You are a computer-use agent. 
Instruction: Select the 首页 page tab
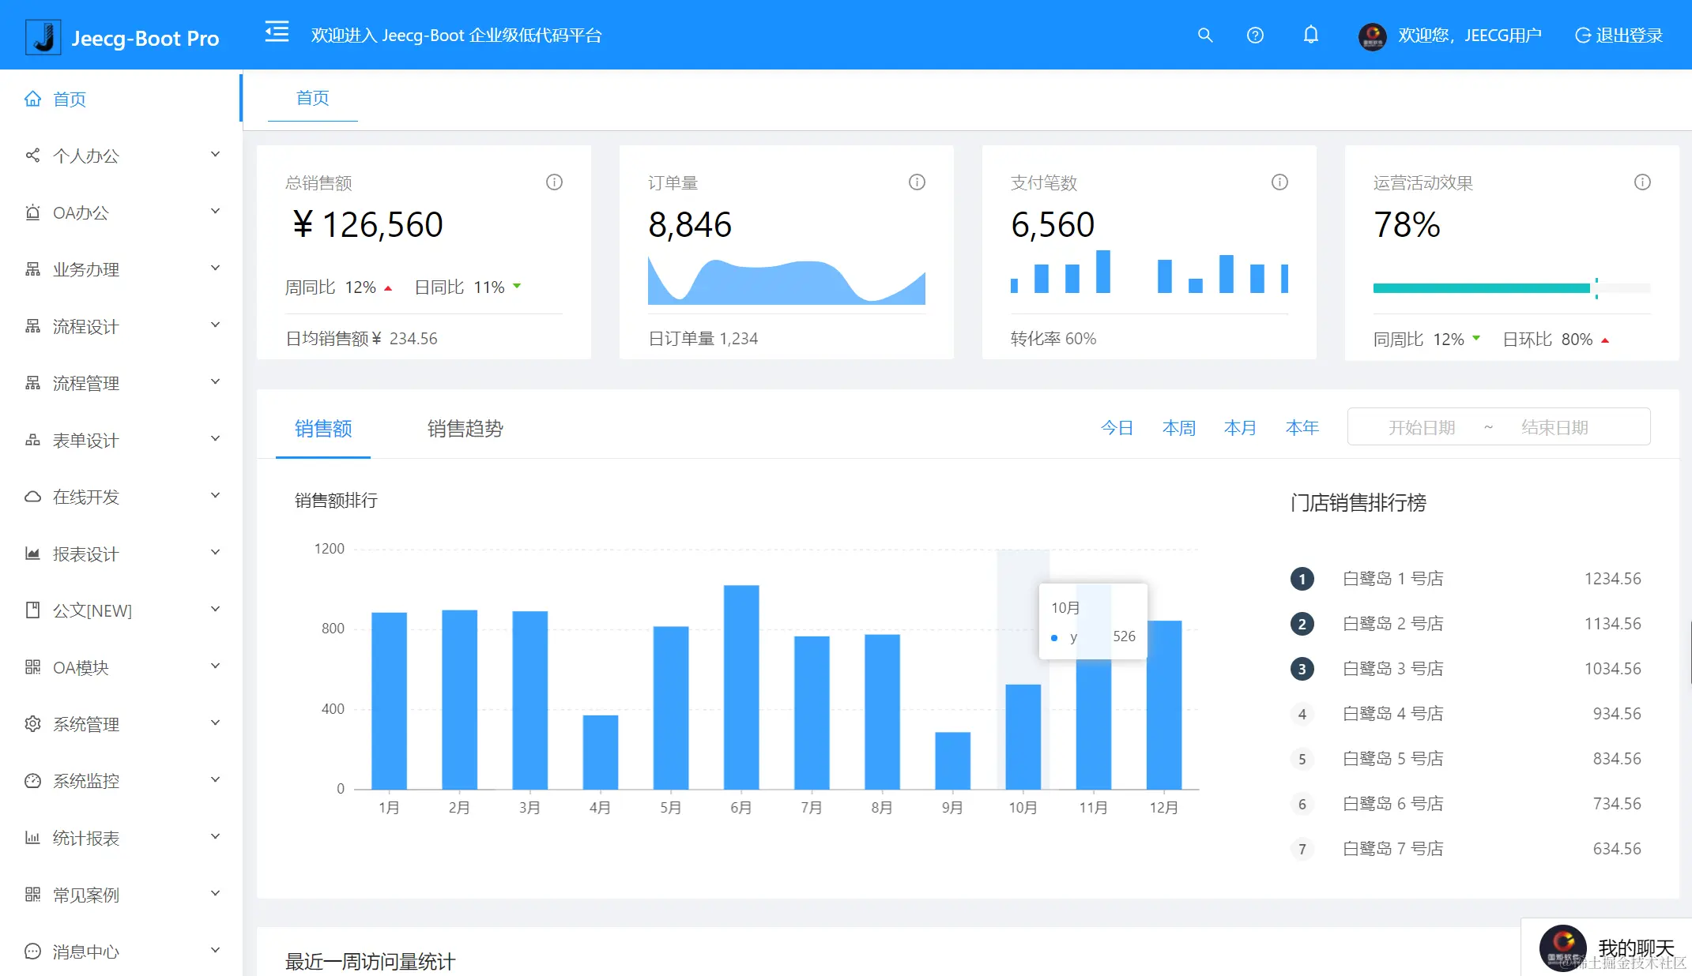(312, 98)
